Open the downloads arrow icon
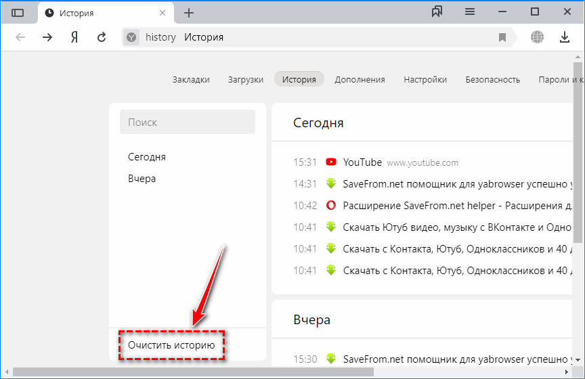Viewport: 585px width, 379px height. coord(565,37)
